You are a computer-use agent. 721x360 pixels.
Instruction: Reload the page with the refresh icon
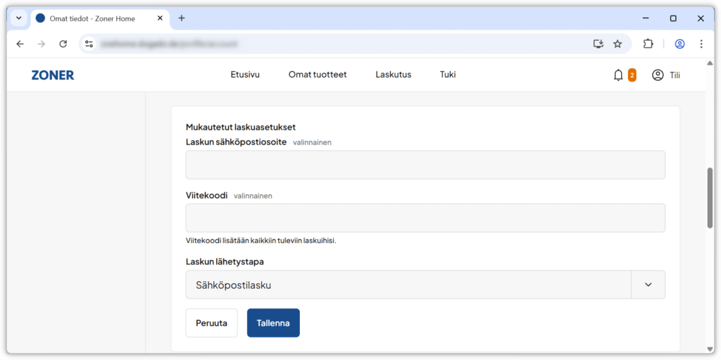coord(63,44)
